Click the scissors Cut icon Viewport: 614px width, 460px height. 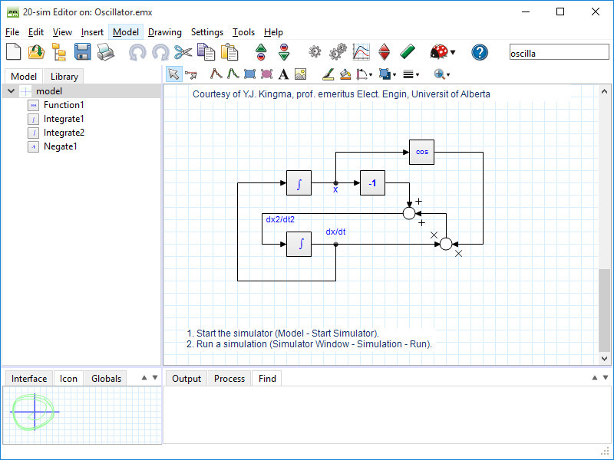pos(183,52)
